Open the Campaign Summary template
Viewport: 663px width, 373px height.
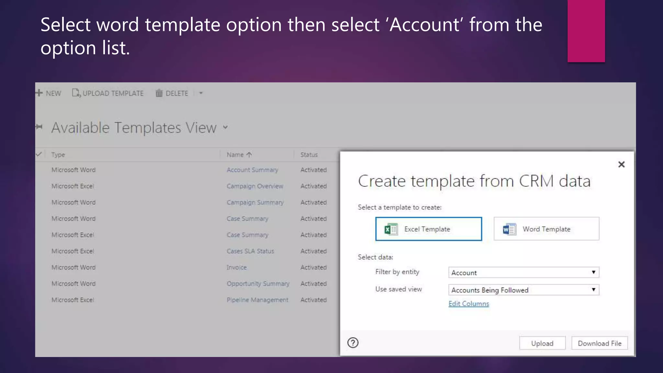(x=255, y=202)
